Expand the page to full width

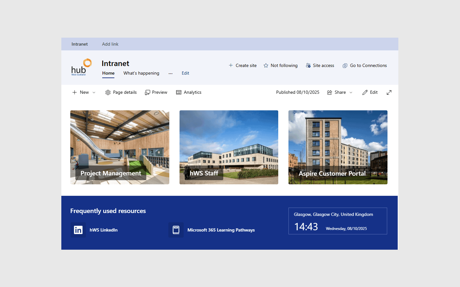click(389, 92)
